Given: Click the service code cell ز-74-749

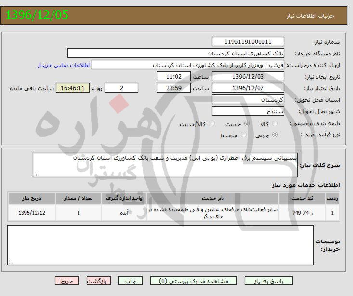Looking at the screenshot, I should tap(302, 213).
